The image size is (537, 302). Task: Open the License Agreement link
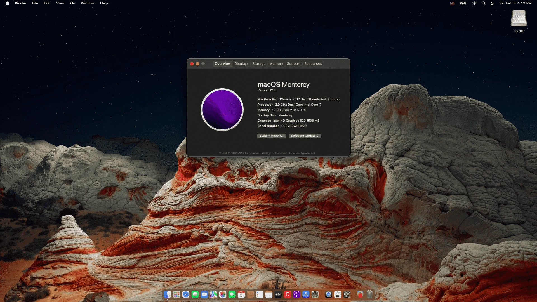point(302,154)
